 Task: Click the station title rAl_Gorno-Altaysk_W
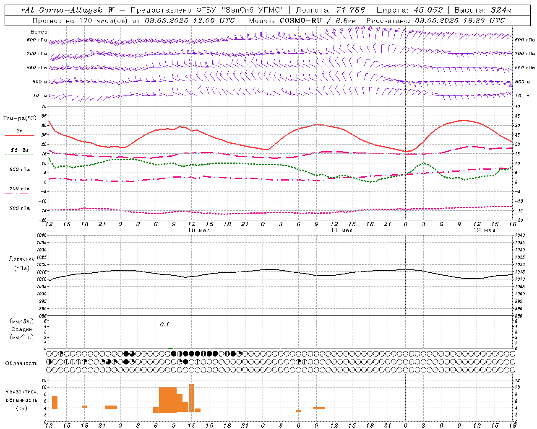point(68,10)
